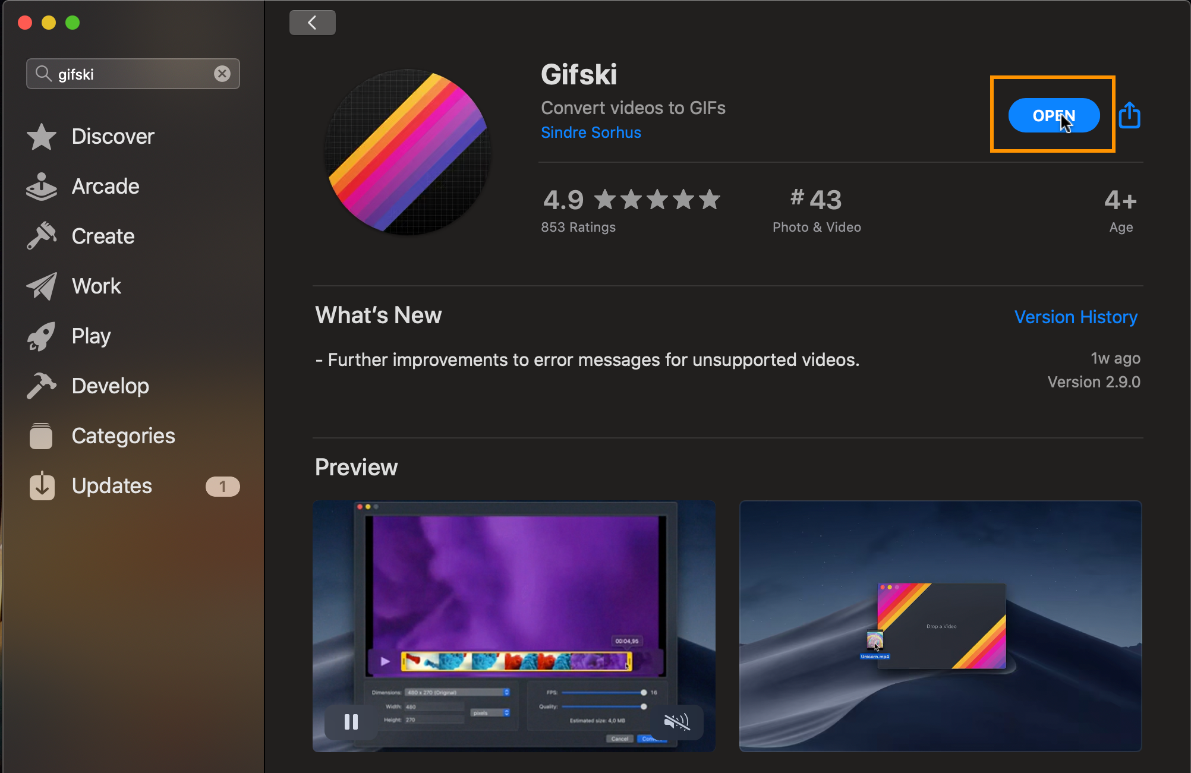Go to the Work paper plane section

[42, 286]
